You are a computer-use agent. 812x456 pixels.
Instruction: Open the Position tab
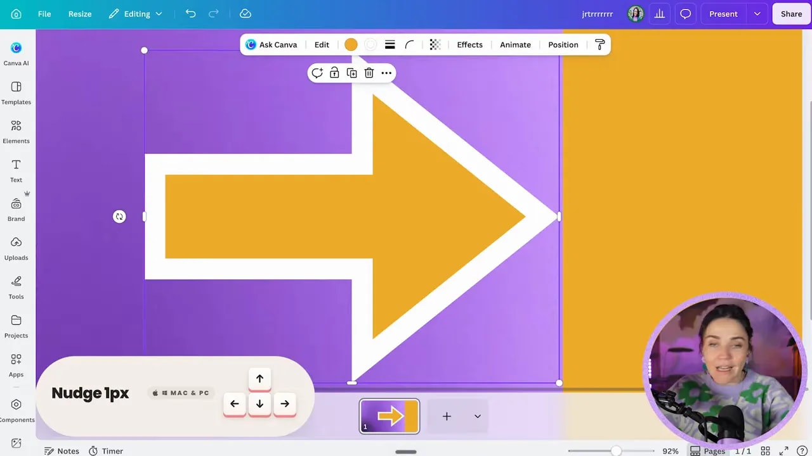coord(563,44)
